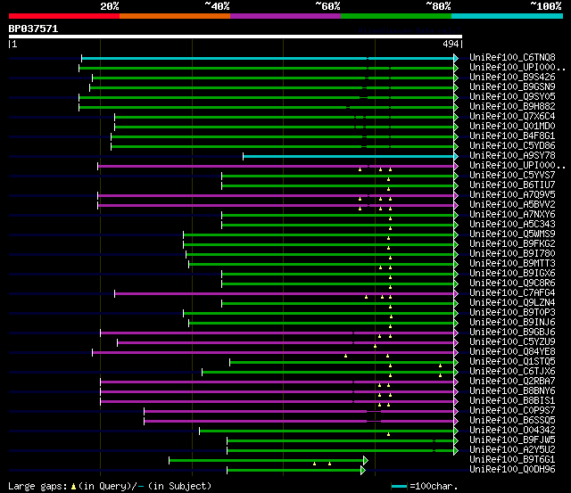Screen dimensions: 571x493
Task: Click the red 20% identity color segment
Action: pyautogui.click(x=64, y=16)
